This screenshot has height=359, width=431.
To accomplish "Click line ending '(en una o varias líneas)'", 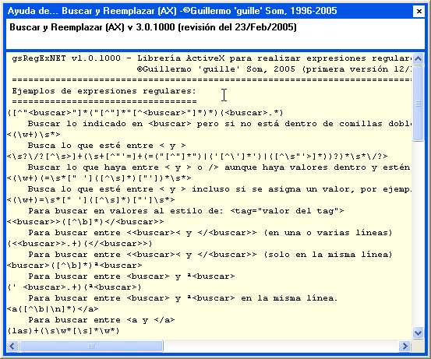I will point(210,233).
